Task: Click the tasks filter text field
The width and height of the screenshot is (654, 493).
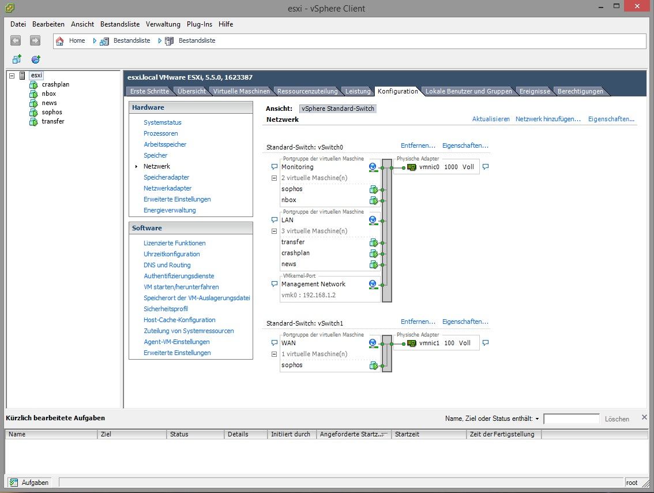Action: (572, 419)
